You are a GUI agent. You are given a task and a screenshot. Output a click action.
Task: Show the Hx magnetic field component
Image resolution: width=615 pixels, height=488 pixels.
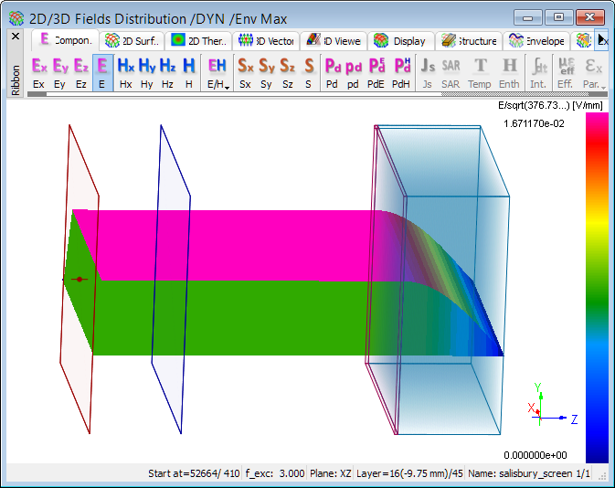click(125, 72)
